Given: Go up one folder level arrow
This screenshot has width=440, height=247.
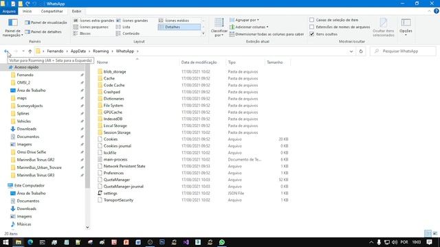Looking at the screenshot, I should [30, 51].
